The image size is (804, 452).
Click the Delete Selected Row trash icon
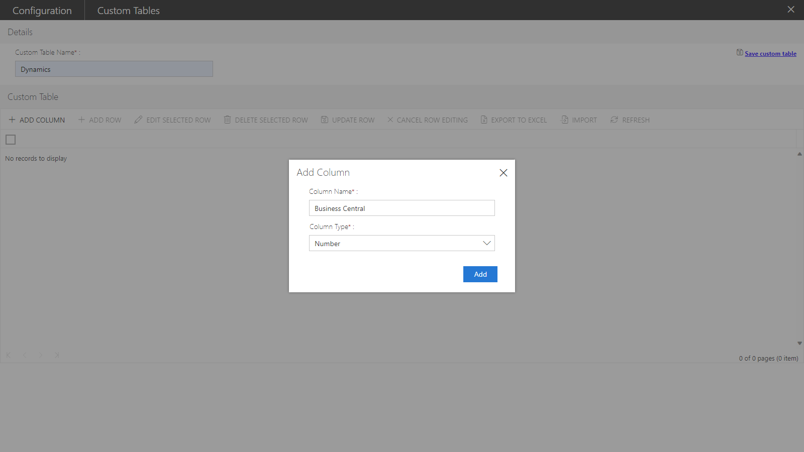click(x=228, y=120)
